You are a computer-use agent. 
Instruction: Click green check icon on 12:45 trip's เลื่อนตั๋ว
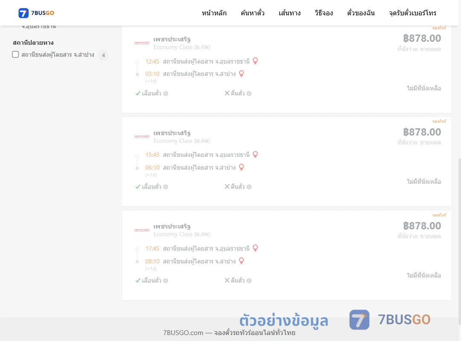pos(137,93)
